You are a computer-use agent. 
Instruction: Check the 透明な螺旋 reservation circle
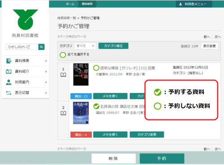[x=96, y=68]
